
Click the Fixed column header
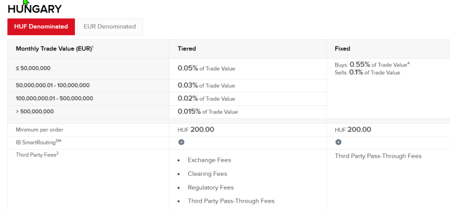343,49
